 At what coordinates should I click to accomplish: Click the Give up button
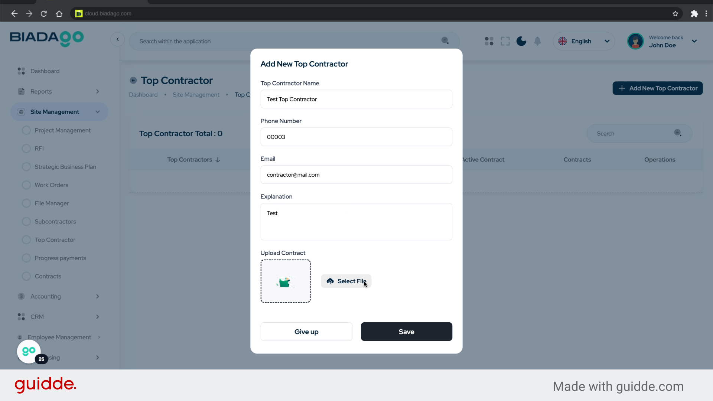pos(306,332)
